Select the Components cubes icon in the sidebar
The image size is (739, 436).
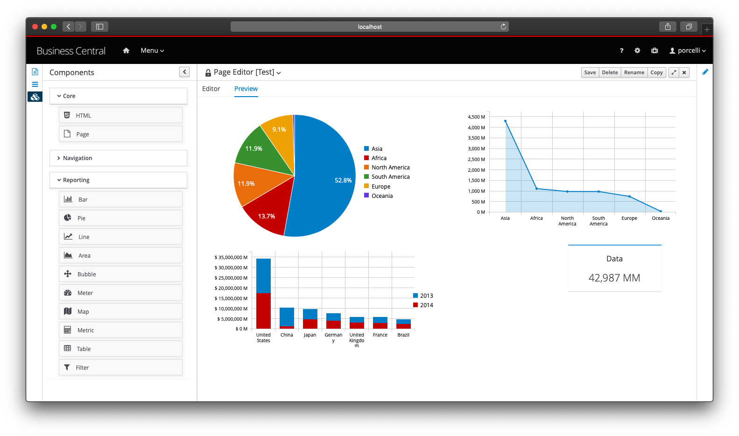point(35,97)
